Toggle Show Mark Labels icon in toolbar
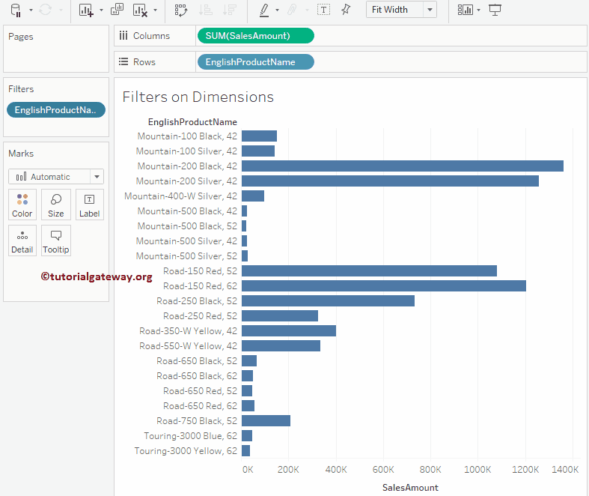Screen dimensions: 589x496 [x=323, y=10]
